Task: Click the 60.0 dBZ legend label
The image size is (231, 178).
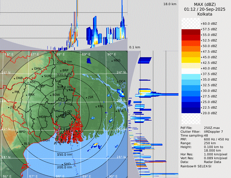Action: (x=210, y=24)
